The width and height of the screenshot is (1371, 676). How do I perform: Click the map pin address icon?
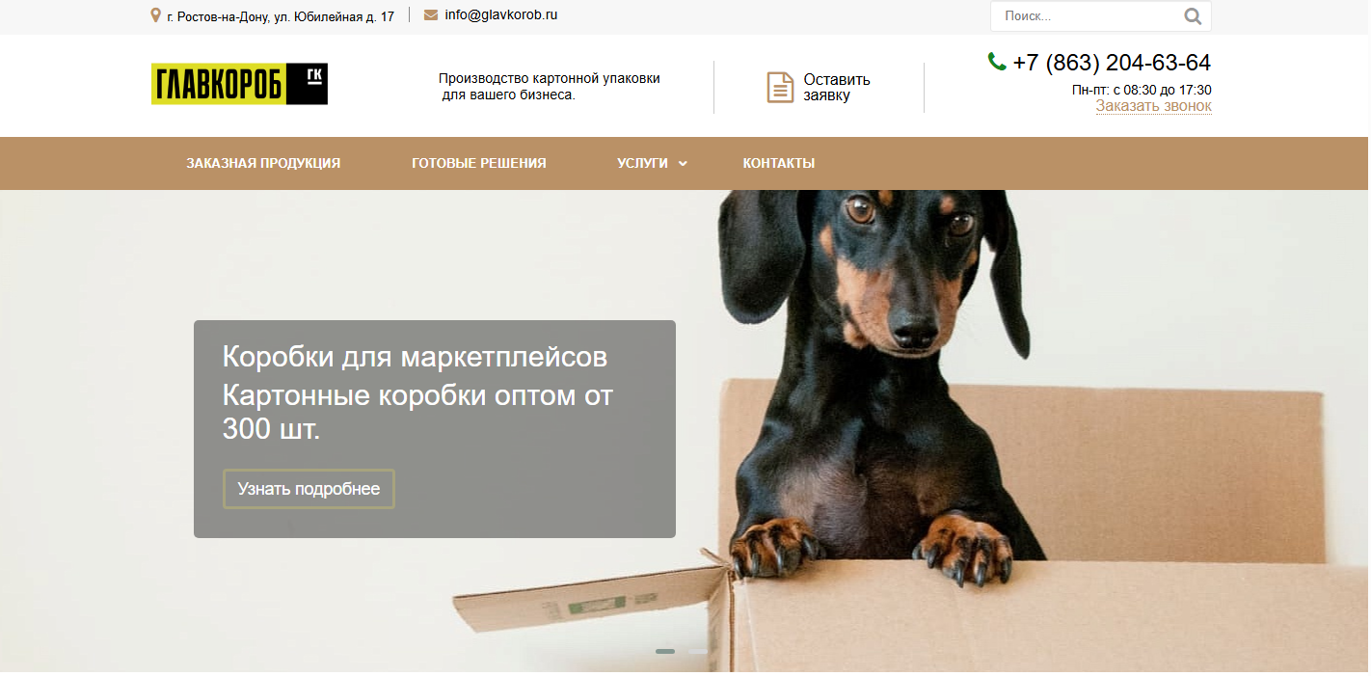tap(155, 15)
